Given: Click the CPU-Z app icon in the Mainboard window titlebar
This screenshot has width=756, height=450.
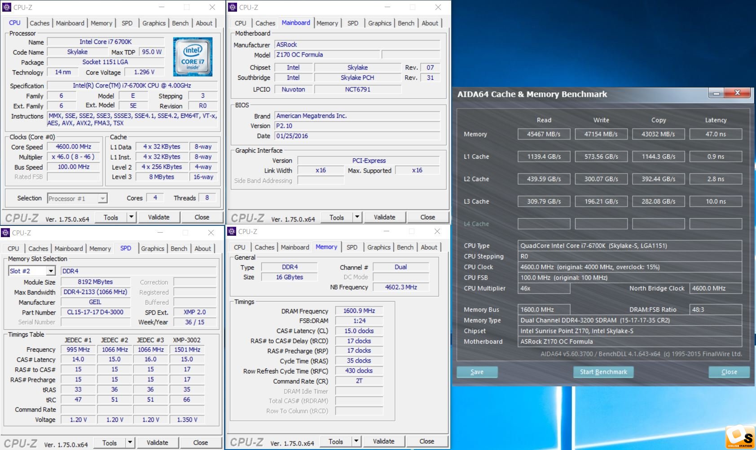Looking at the screenshot, I should [x=232, y=7].
